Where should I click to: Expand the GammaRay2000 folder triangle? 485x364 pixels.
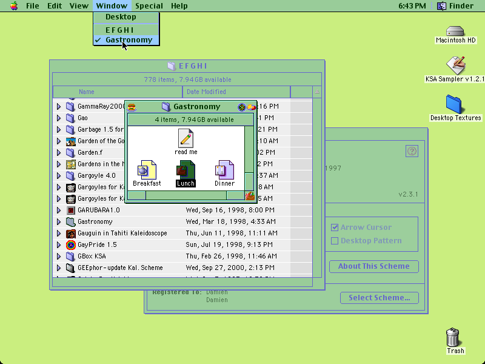click(x=59, y=107)
